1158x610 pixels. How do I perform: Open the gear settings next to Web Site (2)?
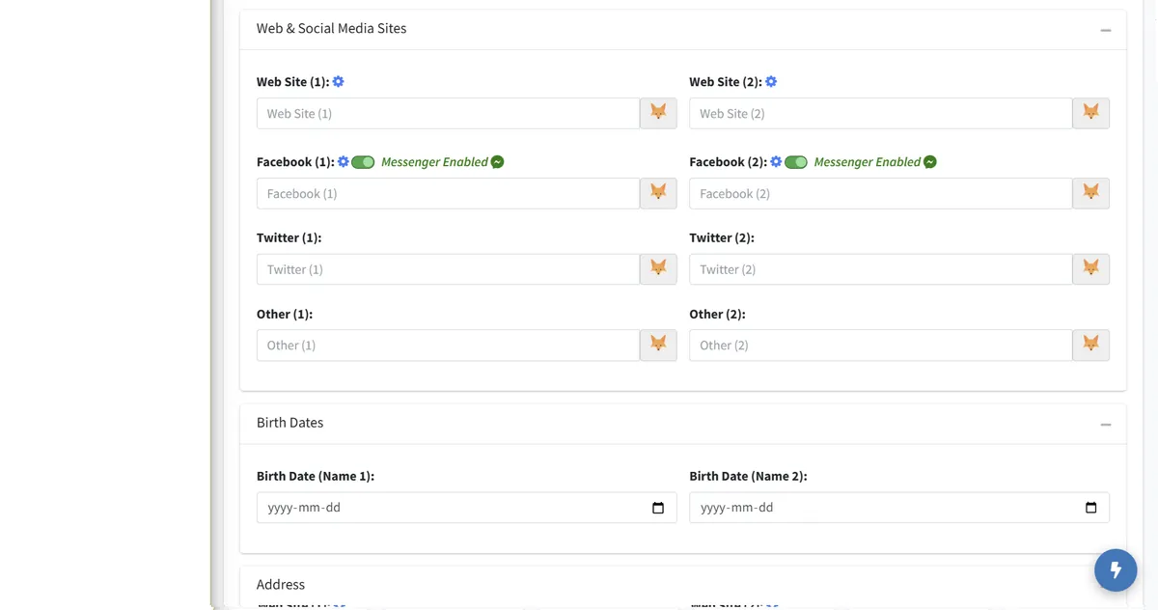pos(771,82)
